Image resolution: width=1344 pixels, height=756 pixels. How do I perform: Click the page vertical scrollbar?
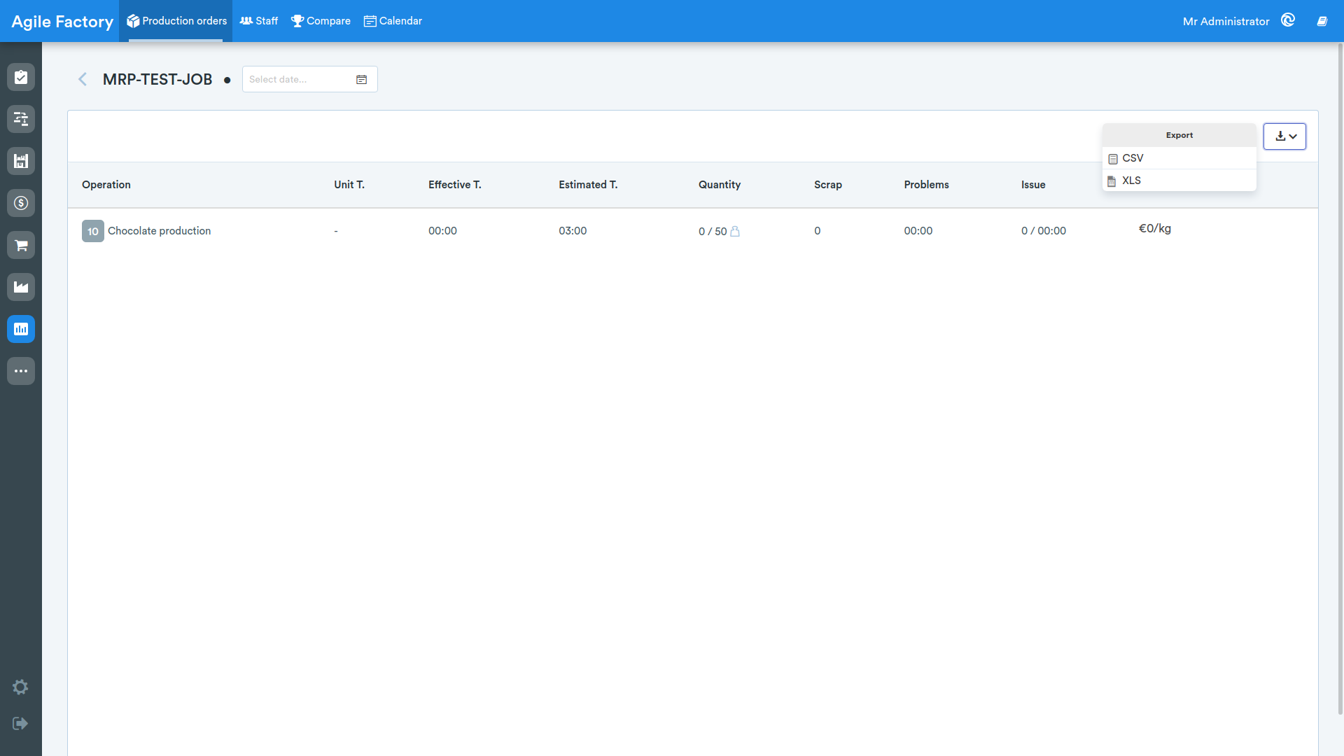[x=1340, y=378]
